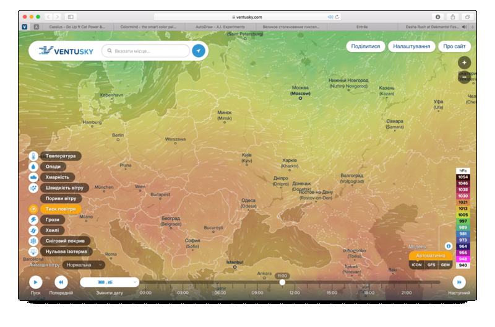Open the change date dropdown
495x327 pixels.
pos(109,282)
